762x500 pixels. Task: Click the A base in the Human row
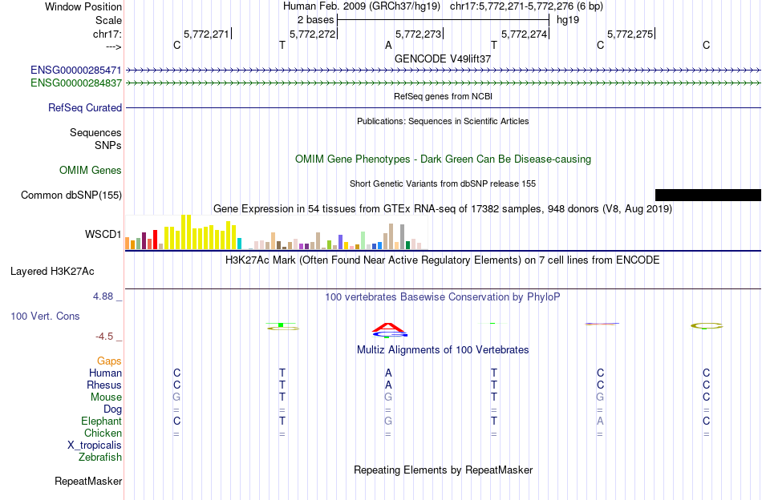pyautogui.click(x=388, y=373)
